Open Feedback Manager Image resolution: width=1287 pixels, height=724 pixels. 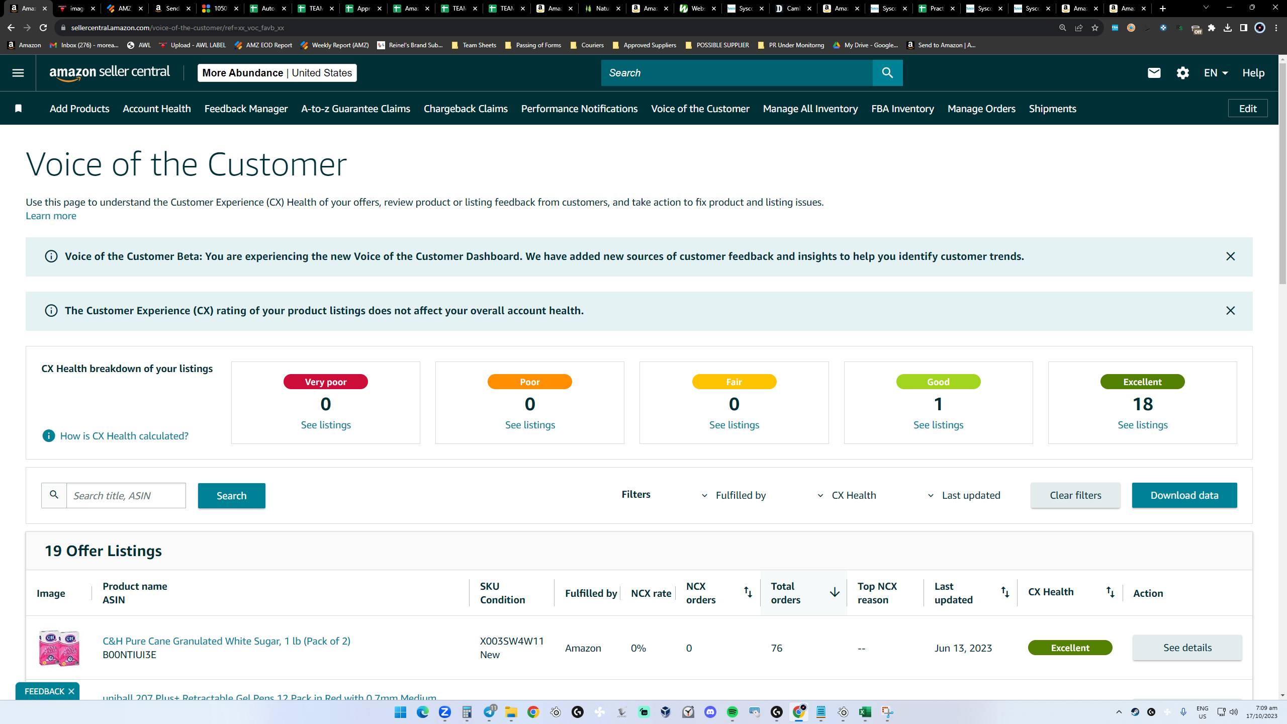point(246,109)
